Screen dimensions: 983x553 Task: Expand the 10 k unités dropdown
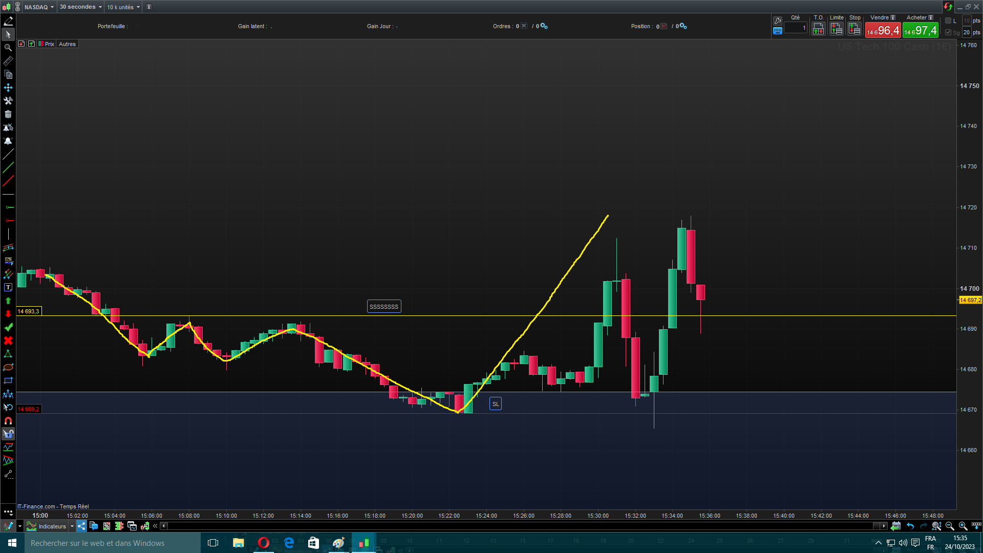point(123,7)
